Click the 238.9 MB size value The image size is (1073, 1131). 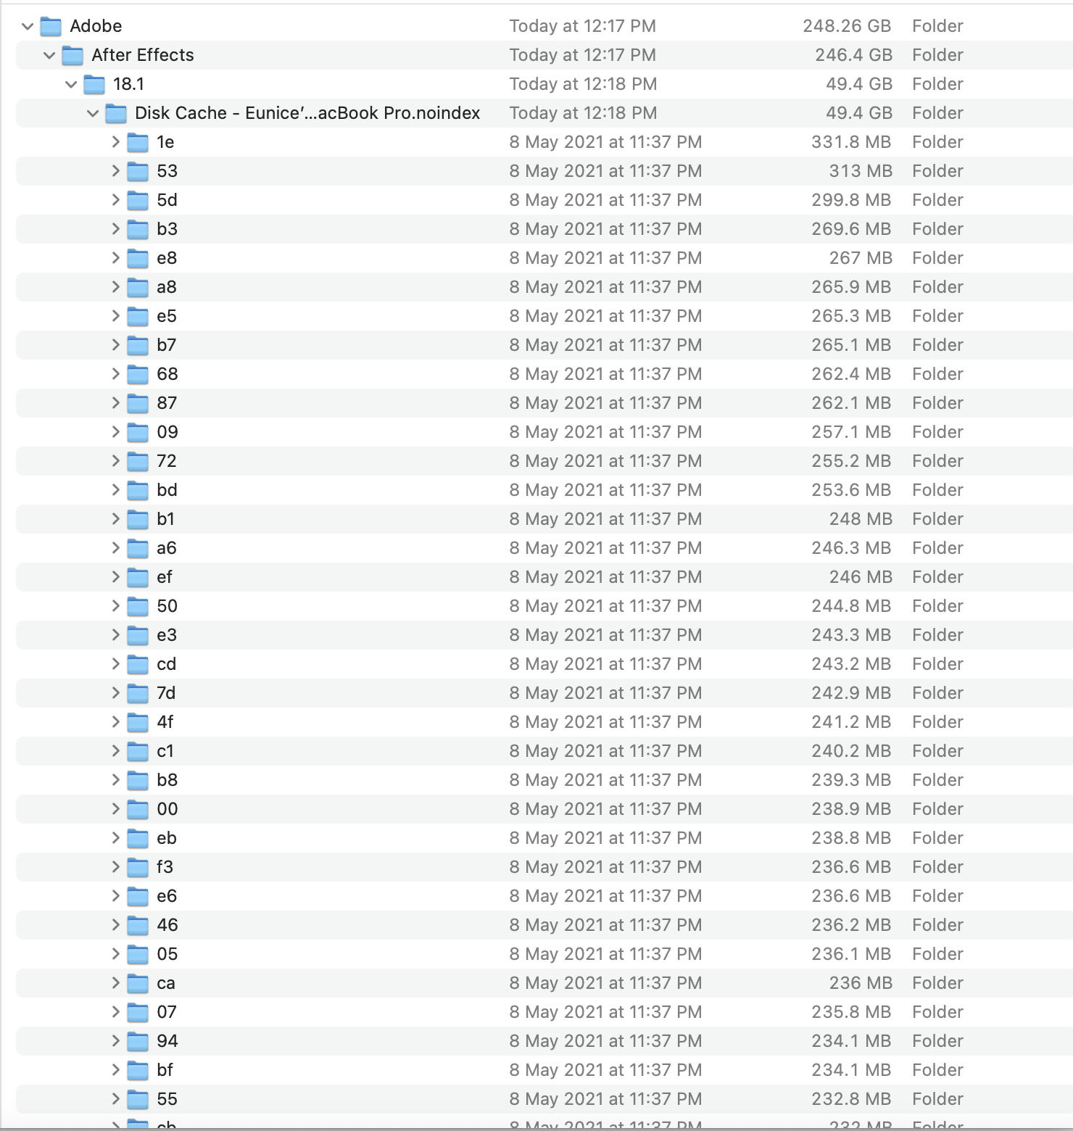[x=851, y=809]
